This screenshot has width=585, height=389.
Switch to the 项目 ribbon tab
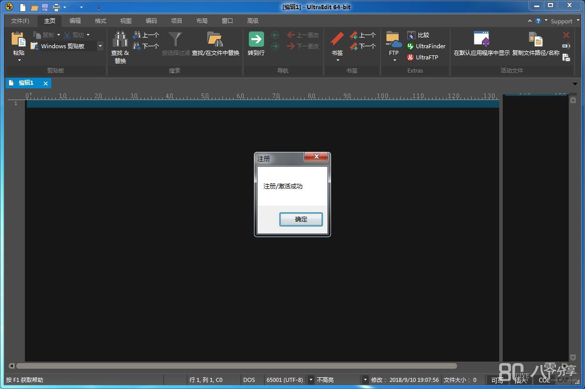click(x=177, y=21)
